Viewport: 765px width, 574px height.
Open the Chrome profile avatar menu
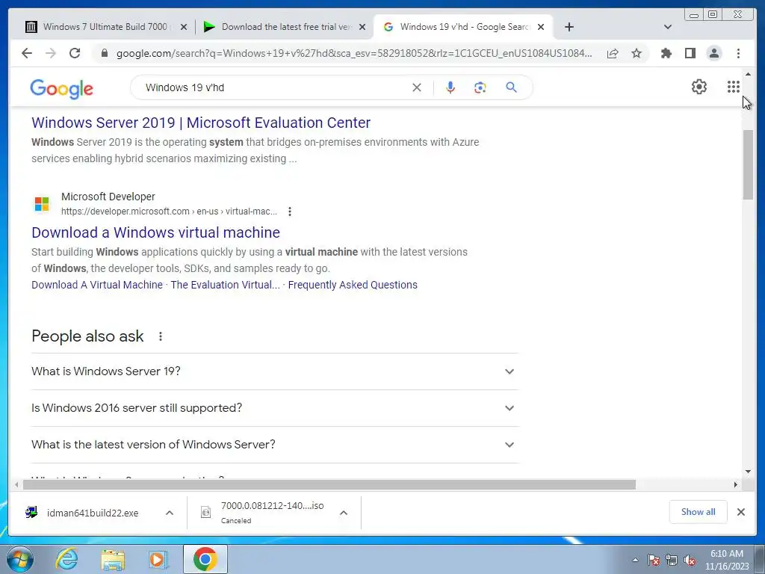click(x=713, y=53)
